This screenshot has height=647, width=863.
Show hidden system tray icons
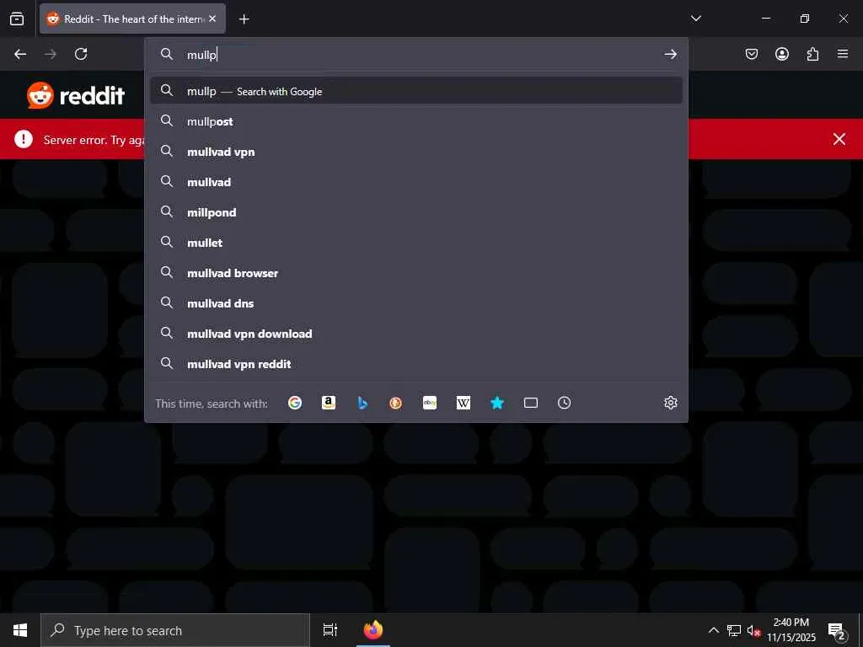coord(713,630)
